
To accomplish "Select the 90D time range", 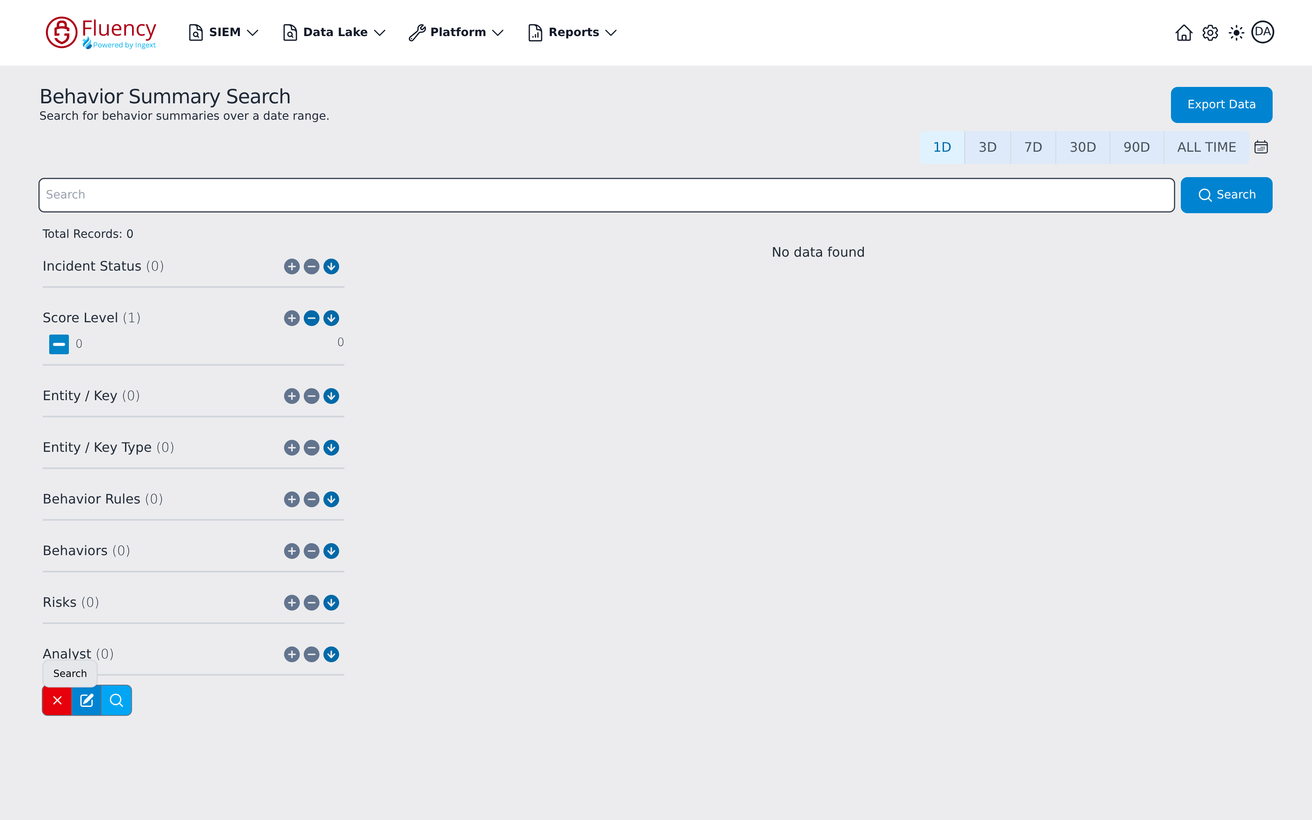I will pos(1137,147).
